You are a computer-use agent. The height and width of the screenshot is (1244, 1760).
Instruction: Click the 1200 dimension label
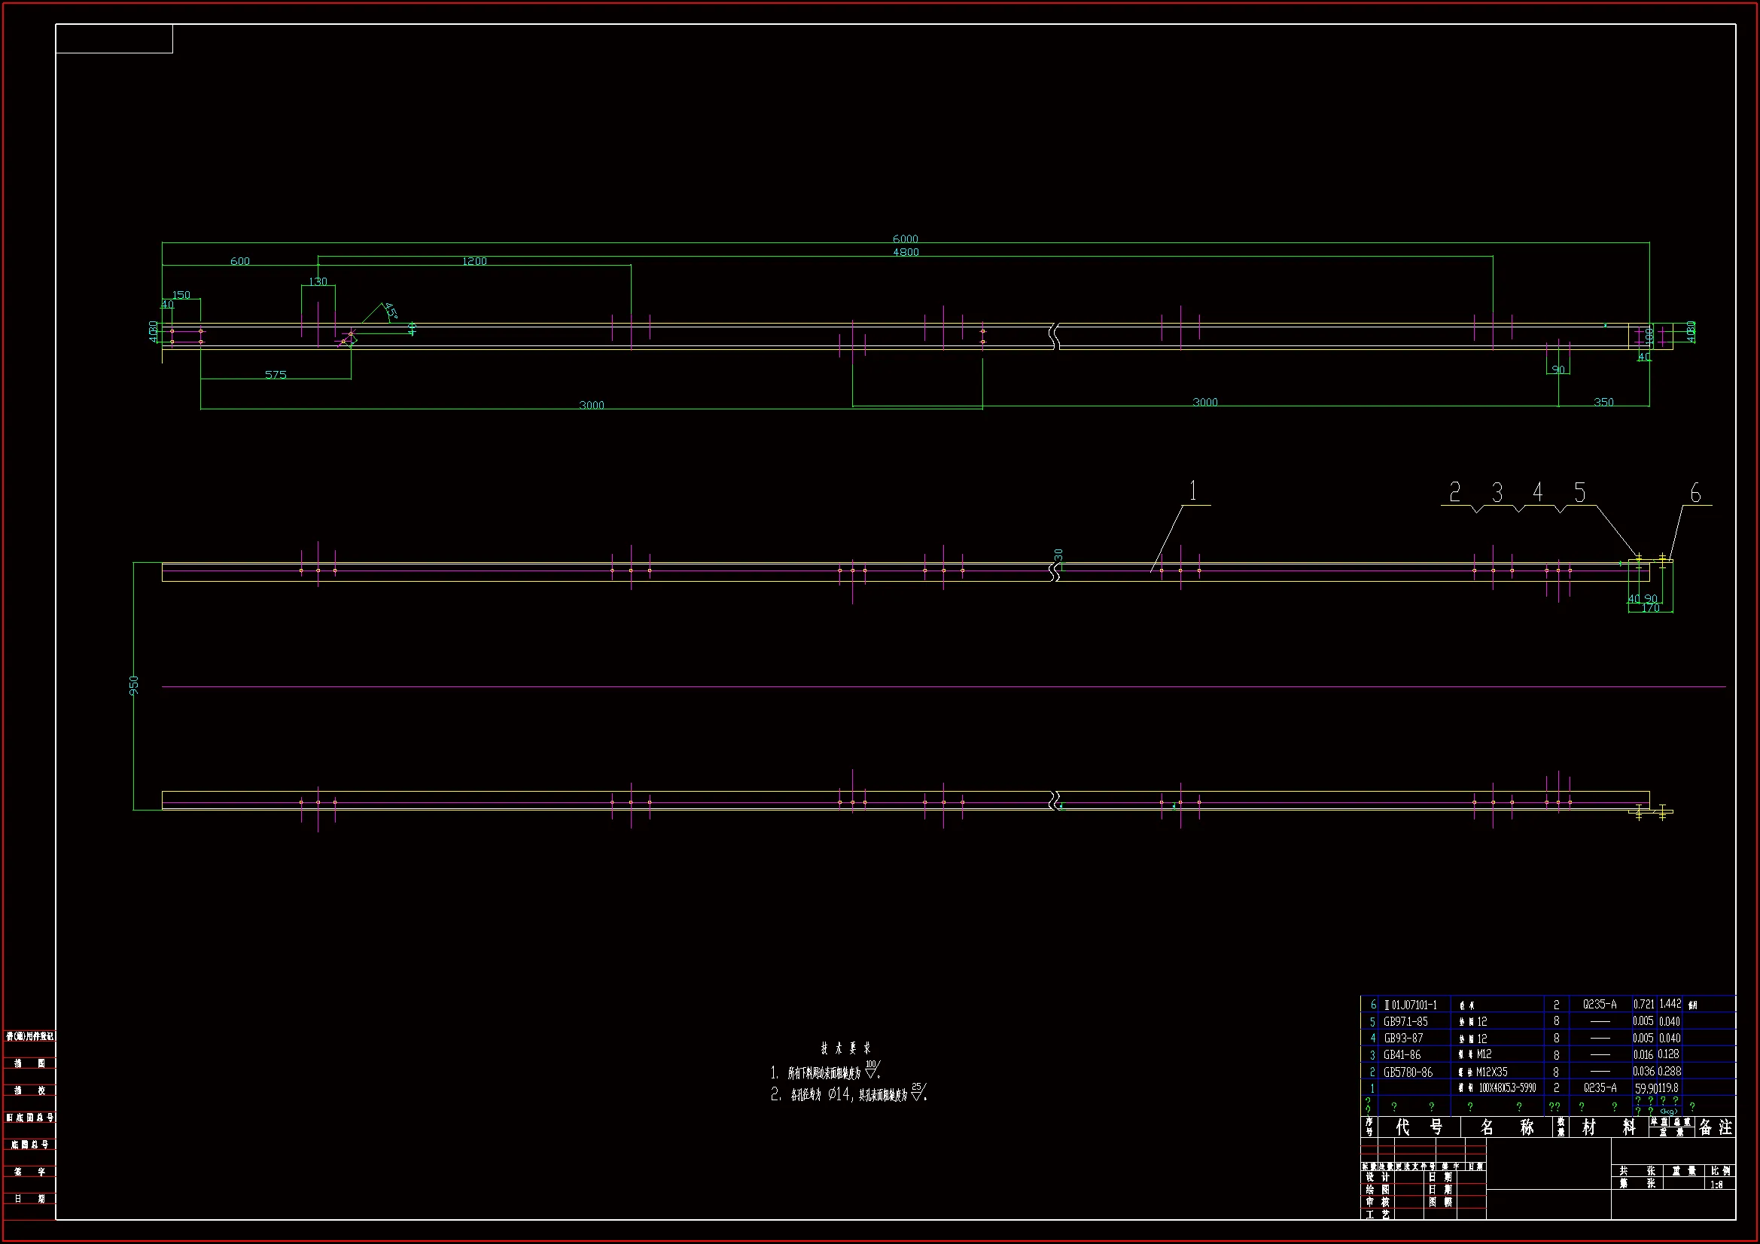pyautogui.click(x=473, y=261)
